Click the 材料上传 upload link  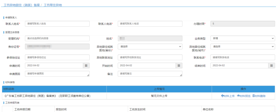point(228,96)
